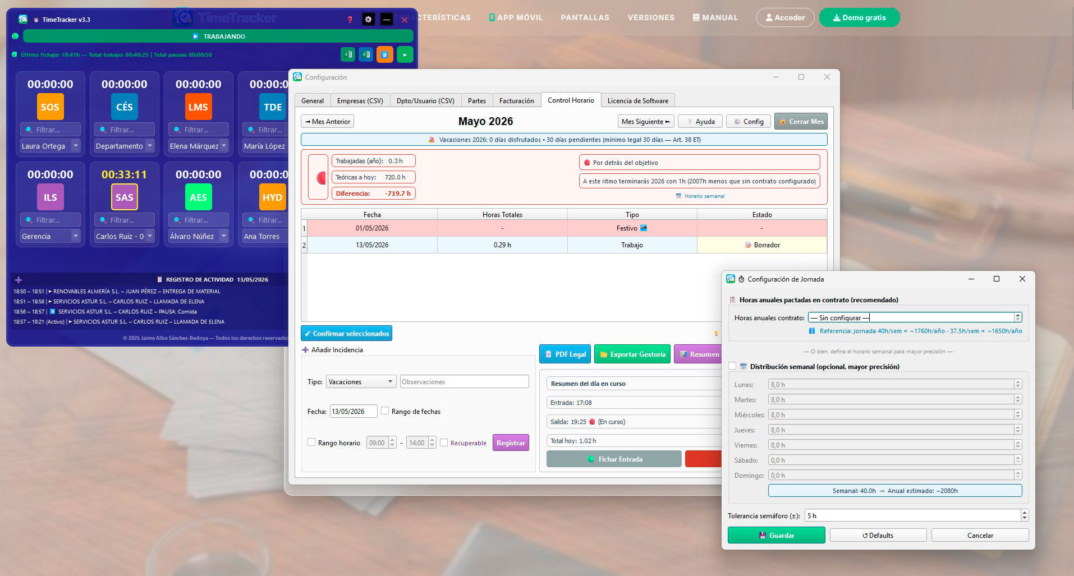Image resolution: width=1074 pixels, height=576 pixels.
Task: Open Horas anuales contrato spinner arrows
Action: point(1018,317)
